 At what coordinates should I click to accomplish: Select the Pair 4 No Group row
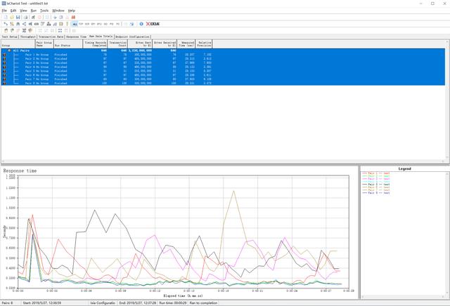pos(49,67)
